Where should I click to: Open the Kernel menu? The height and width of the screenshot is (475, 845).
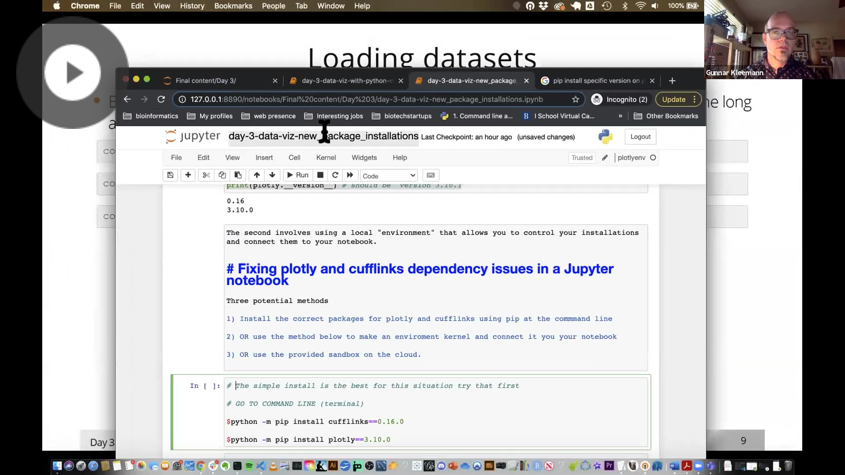point(326,157)
